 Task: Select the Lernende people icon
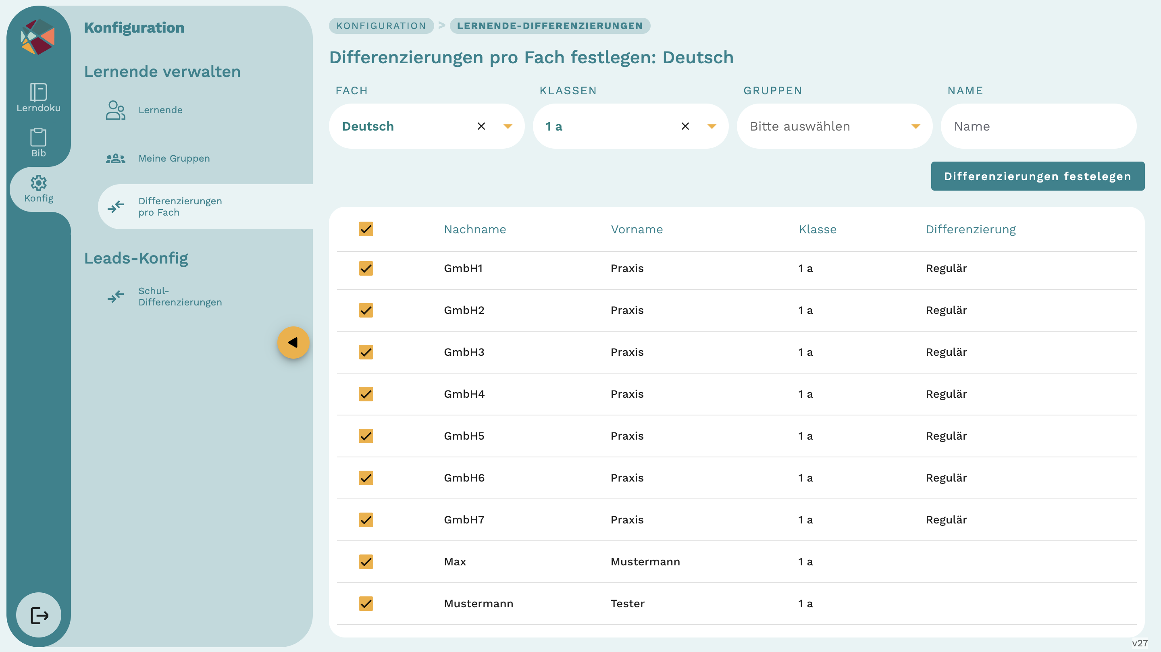pyautogui.click(x=115, y=110)
